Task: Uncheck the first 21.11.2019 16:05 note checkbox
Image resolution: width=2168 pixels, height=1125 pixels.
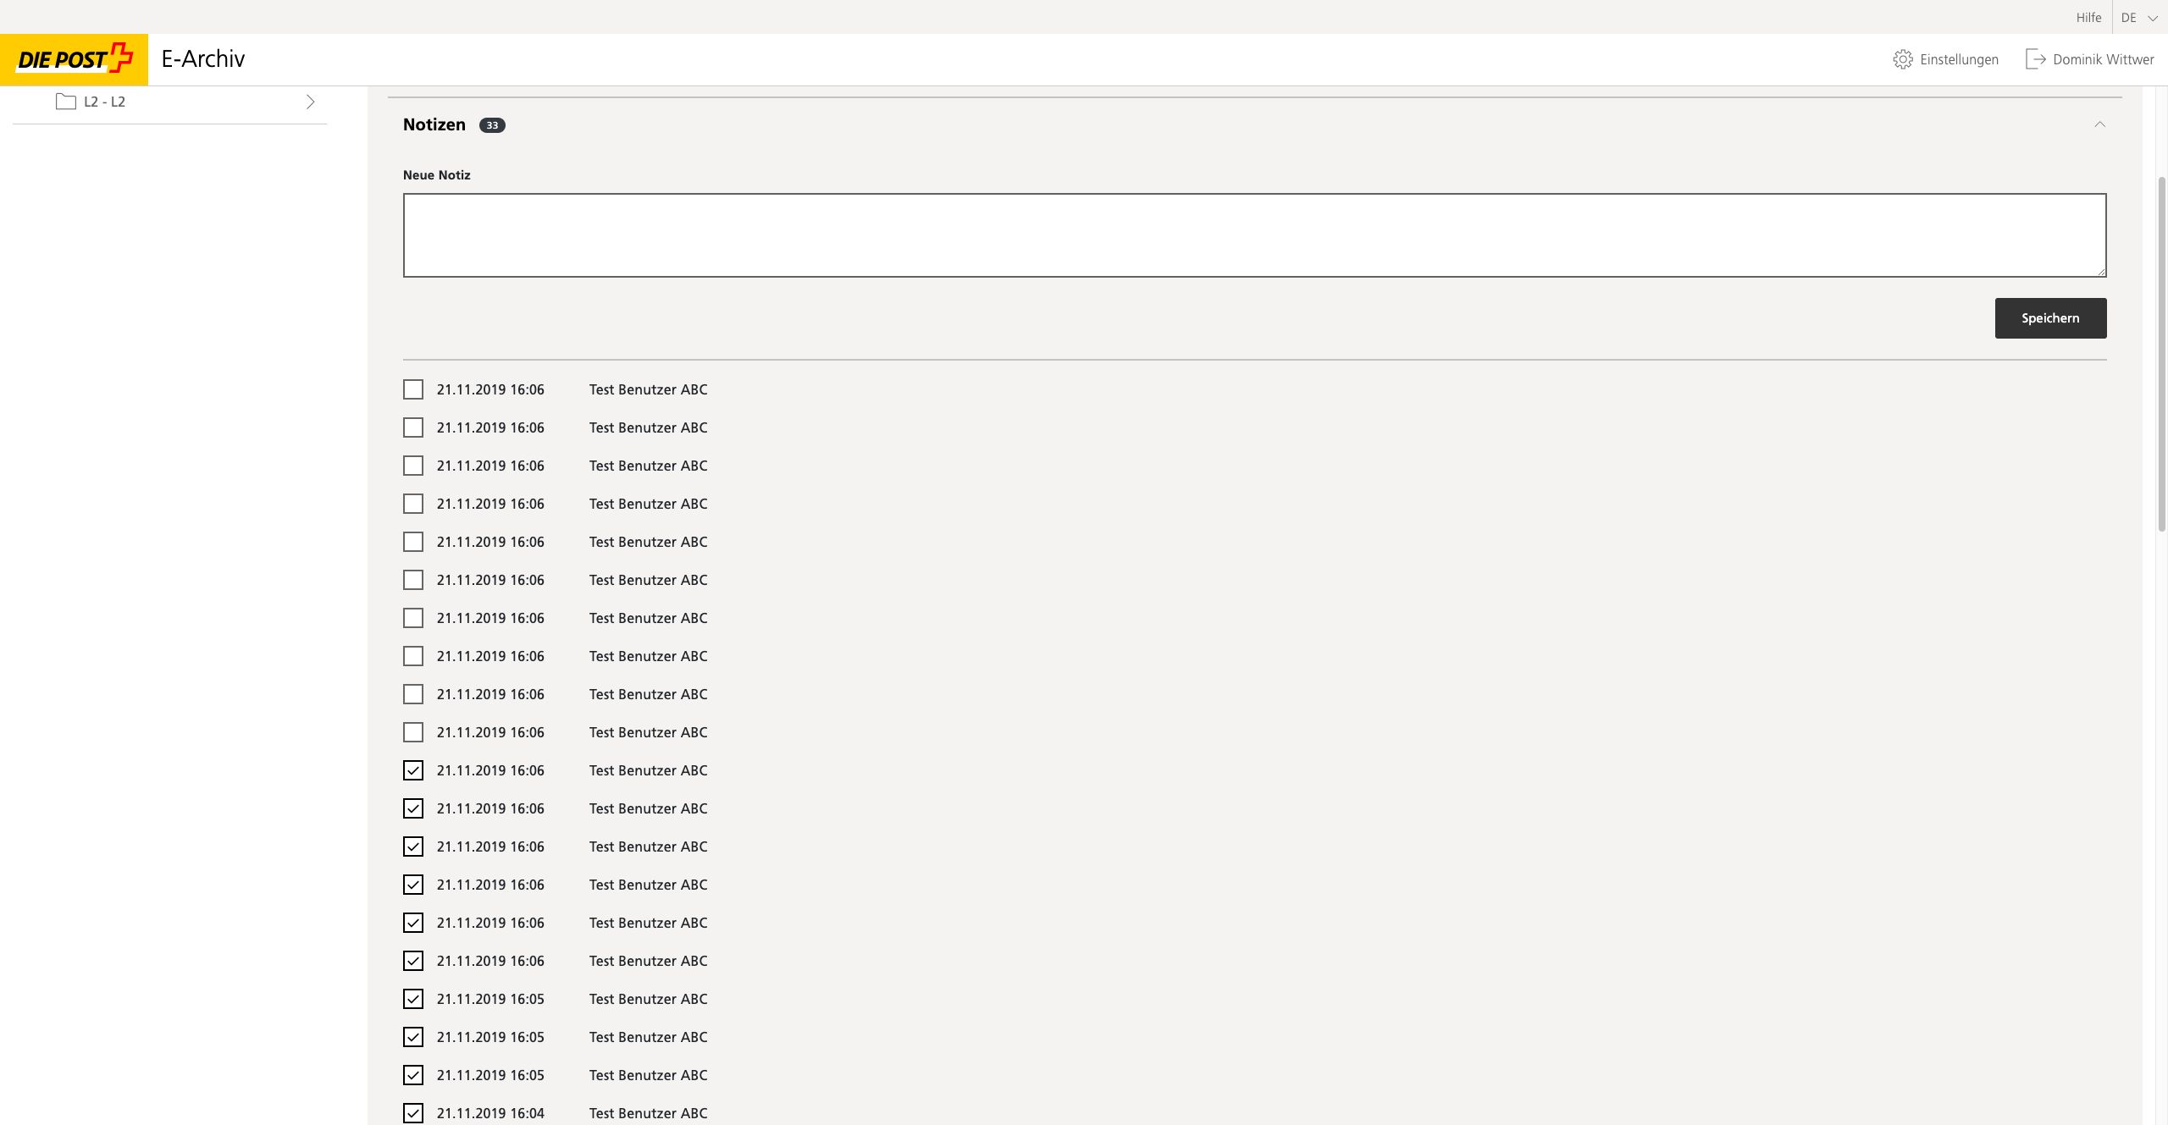Action: [413, 999]
